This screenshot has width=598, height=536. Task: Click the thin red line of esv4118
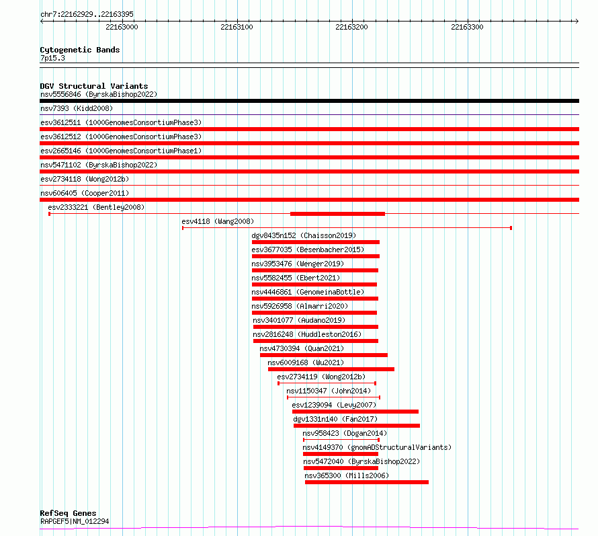pyautogui.click(x=347, y=228)
